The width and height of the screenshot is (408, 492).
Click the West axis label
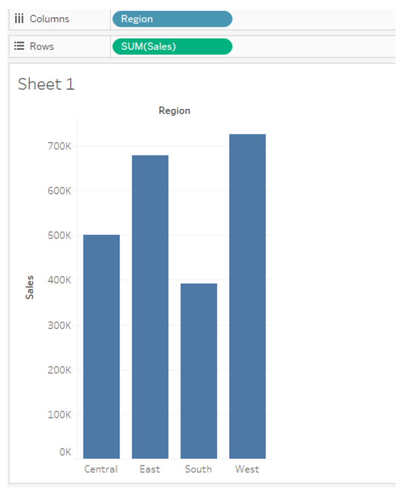pos(247,469)
